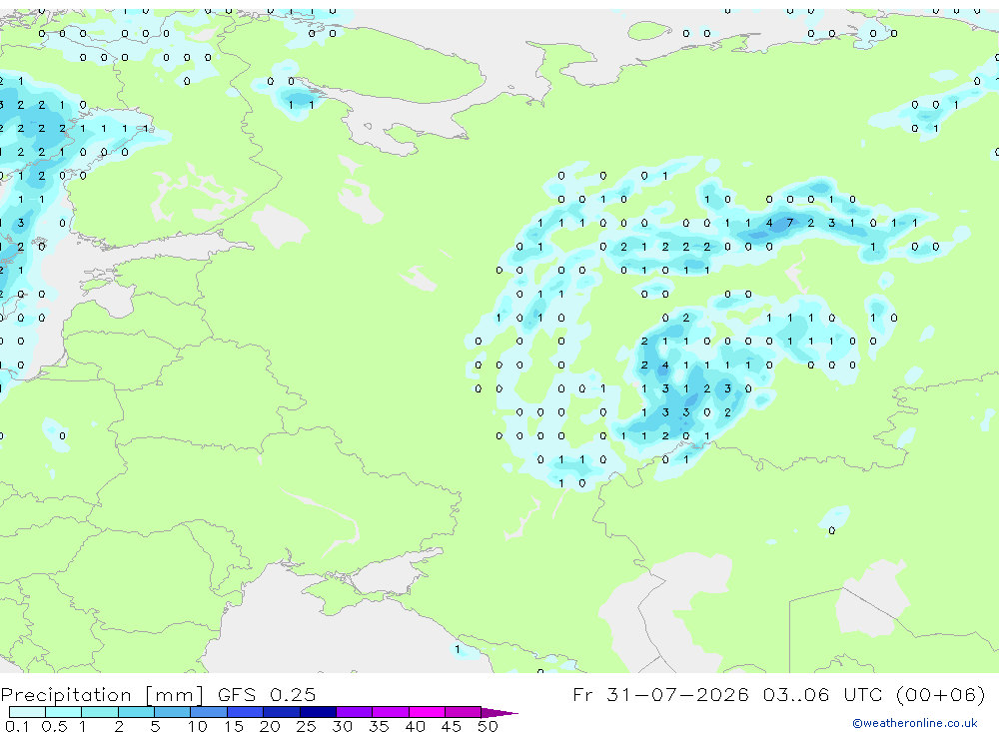This screenshot has width=999, height=732.
Task: Click the '7' precipitation value on the map
Action: coord(790,223)
